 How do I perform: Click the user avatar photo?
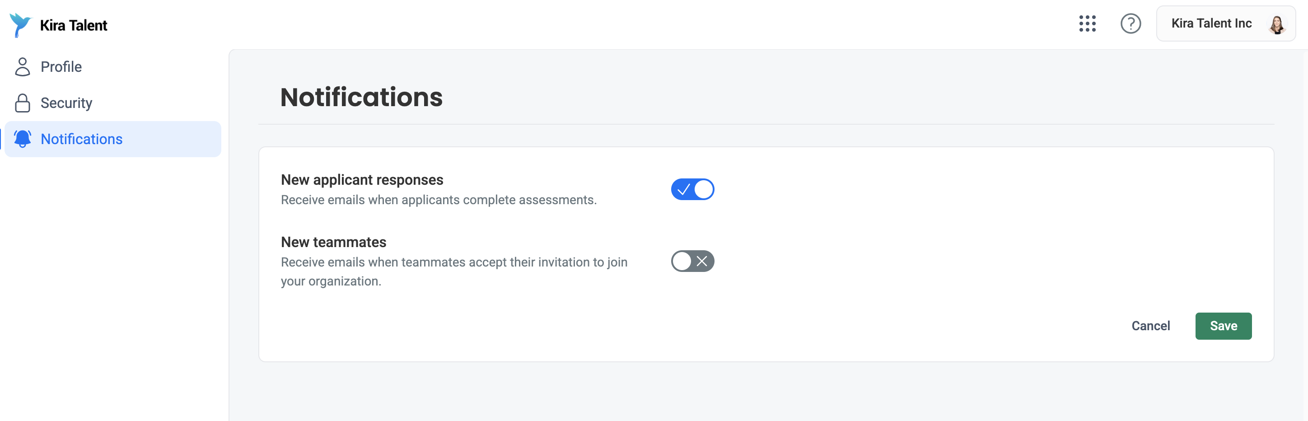click(1276, 24)
